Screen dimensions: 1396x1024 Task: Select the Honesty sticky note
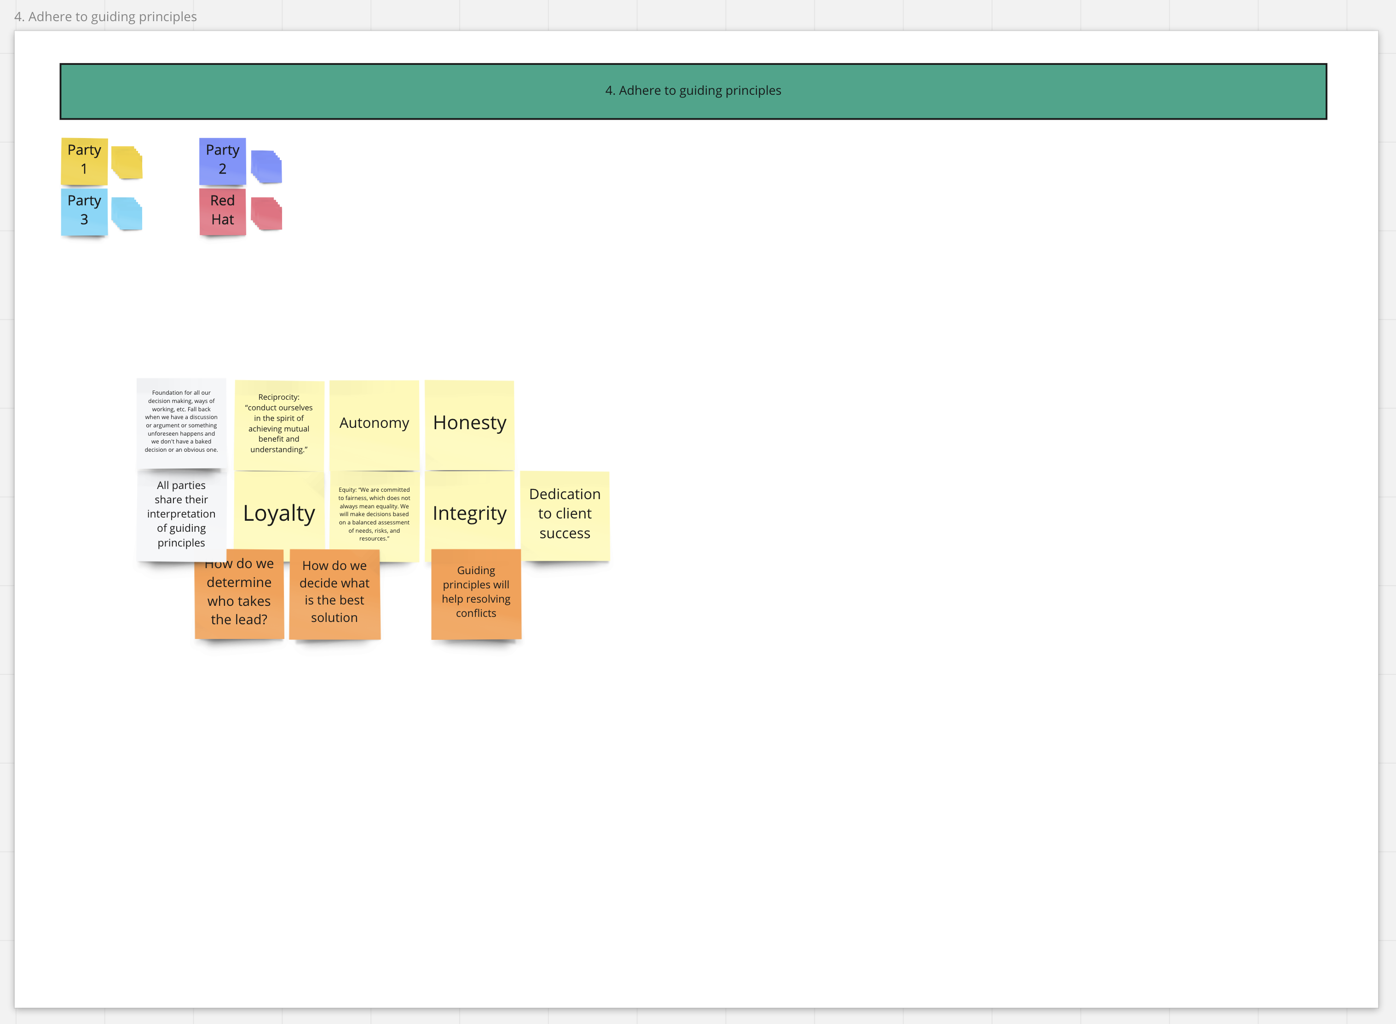point(469,424)
